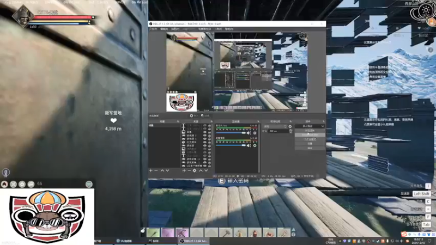Viewport: 436px width, 245px height.
Task: Click the 退出 button in Controls
Action: tap(310, 148)
